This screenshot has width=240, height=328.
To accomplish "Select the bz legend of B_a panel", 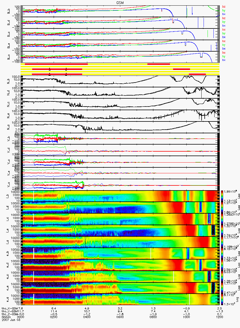I will click(x=224, y=52).
